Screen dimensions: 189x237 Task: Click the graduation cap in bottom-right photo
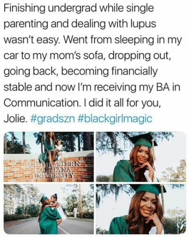[149, 189]
